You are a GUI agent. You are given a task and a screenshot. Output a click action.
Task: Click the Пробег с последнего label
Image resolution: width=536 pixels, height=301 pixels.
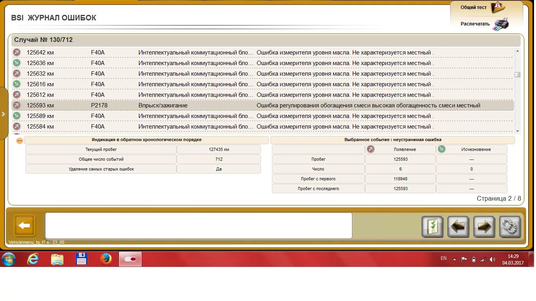(318, 189)
